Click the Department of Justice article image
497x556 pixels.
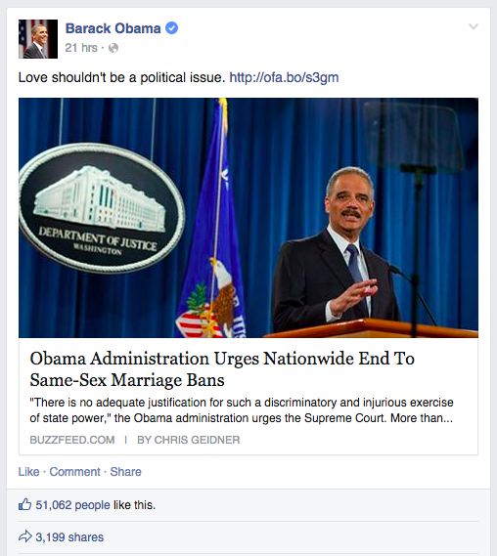click(x=248, y=218)
